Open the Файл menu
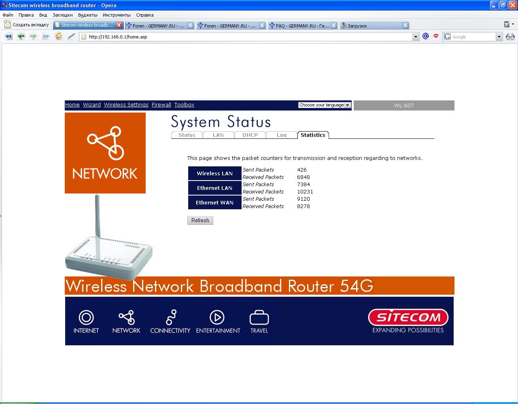 pos(8,15)
